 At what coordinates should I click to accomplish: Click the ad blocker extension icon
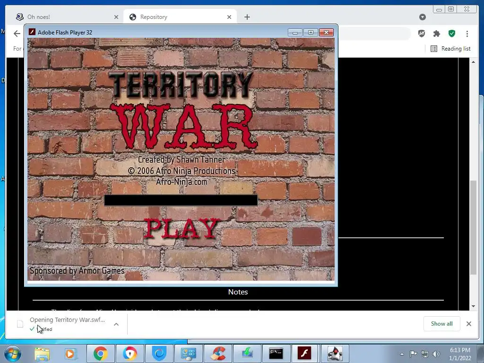[421, 34]
